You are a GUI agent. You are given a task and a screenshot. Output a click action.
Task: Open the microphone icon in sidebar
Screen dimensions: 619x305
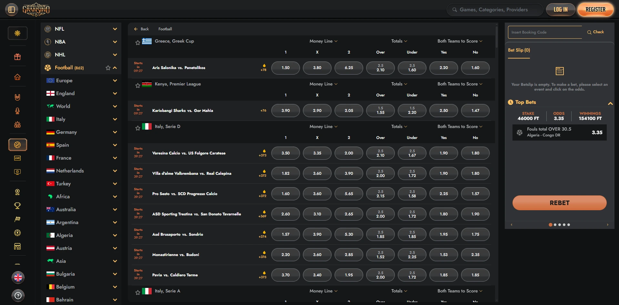(17, 111)
